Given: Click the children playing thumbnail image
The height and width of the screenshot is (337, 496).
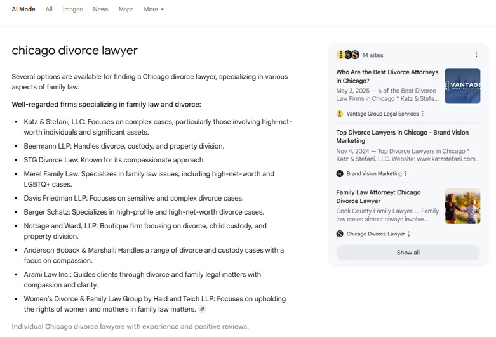Looking at the screenshot, I should coord(462,206).
